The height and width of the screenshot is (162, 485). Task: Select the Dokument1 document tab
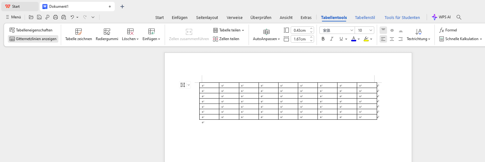77,6
